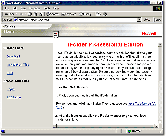Click the Go button

(x=147, y=20)
